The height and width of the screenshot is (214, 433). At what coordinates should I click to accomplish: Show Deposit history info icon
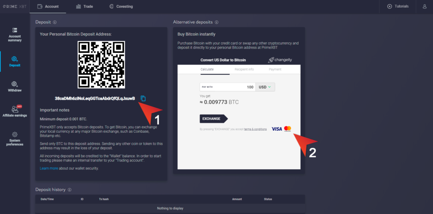70,190
